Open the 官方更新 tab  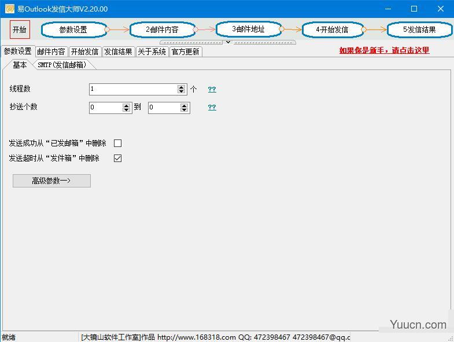pos(186,52)
